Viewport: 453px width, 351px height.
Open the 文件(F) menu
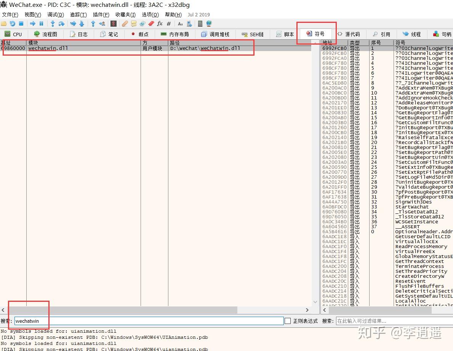click(10, 15)
